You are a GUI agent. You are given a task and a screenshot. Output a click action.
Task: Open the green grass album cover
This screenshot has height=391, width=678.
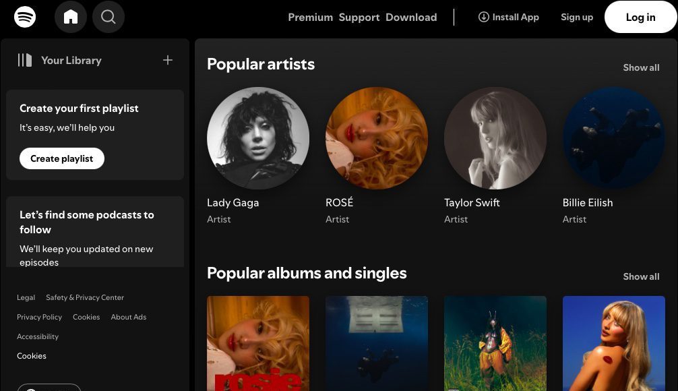coord(495,343)
